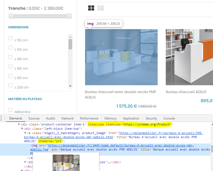
Task: Click the DIMENSIONS filter heading
Action: [x=18, y=27]
